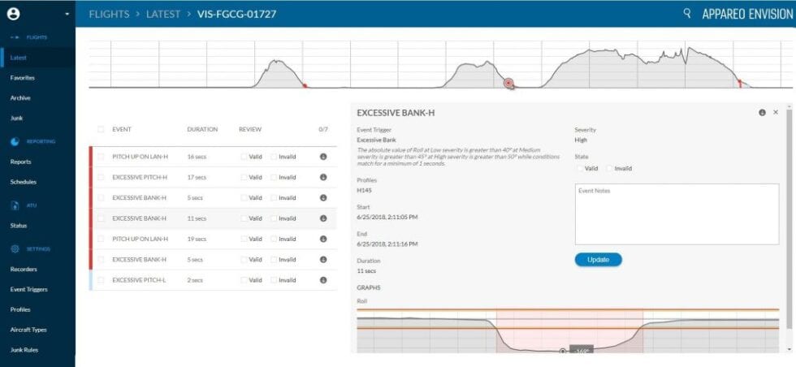Image resolution: width=796 pixels, height=367 pixels.
Task: Close the Excessive Bank-H detail panel
Action: tap(776, 112)
